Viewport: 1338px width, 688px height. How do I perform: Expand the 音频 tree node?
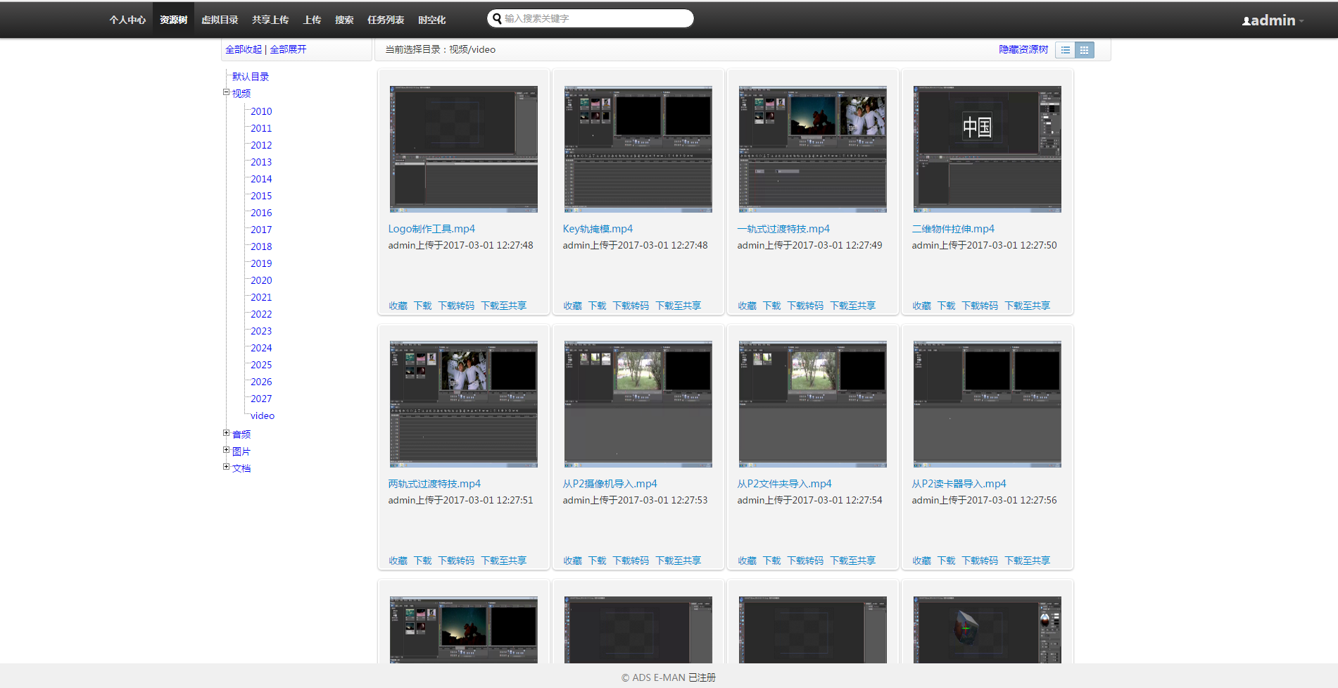point(227,433)
